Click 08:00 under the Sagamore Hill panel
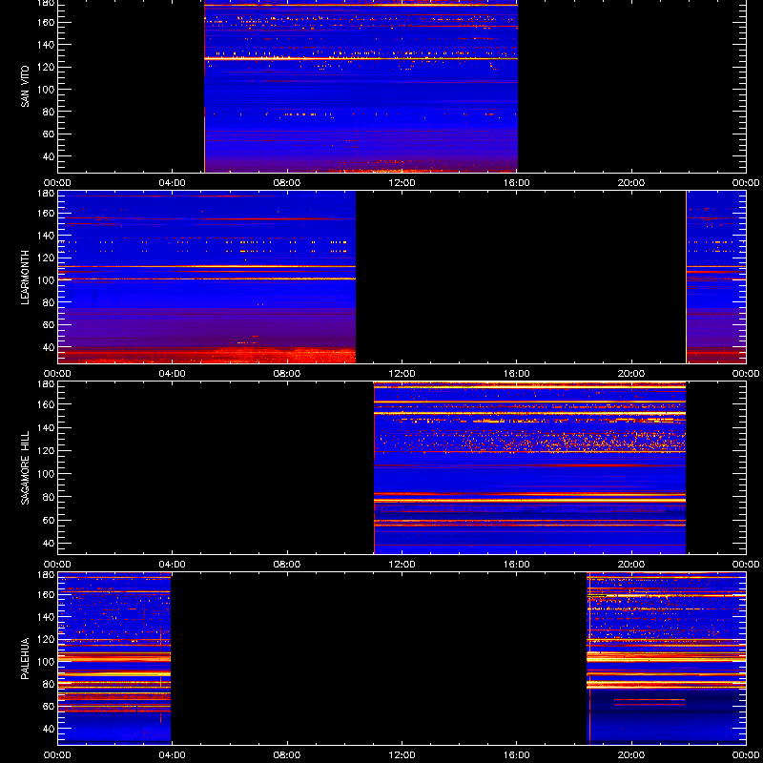The height and width of the screenshot is (763, 763). pos(287,565)
